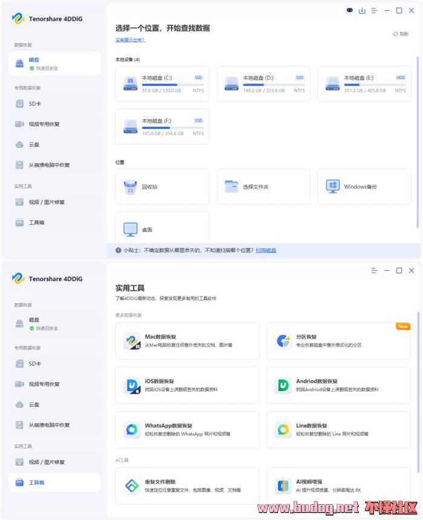
Task: Open the 没有展示出来? help link
Action: tap(130, 40)
